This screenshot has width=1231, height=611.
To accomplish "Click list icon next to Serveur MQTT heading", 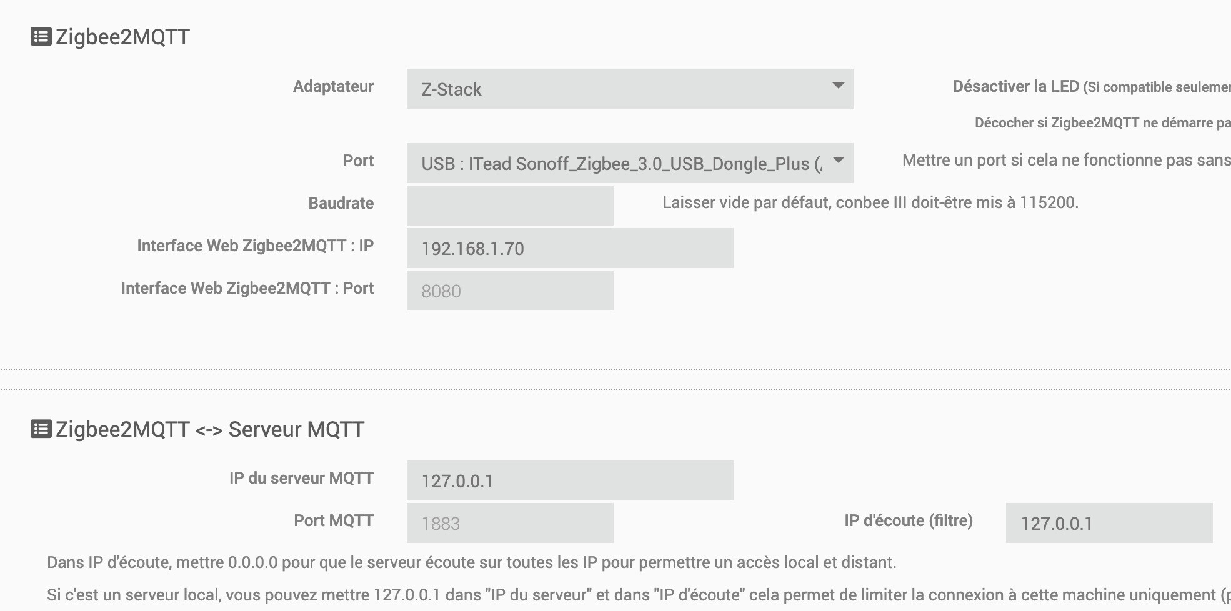I will [41, 429].
